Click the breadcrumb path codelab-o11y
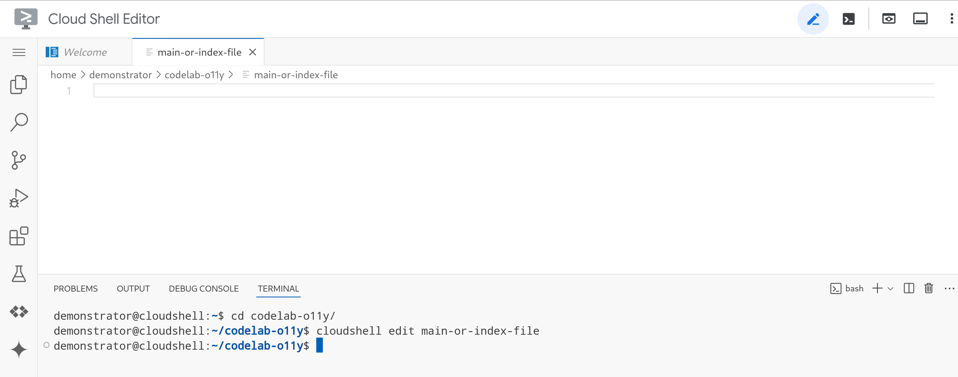The width and height of the screenshot is (958, 377). point(194,75)
